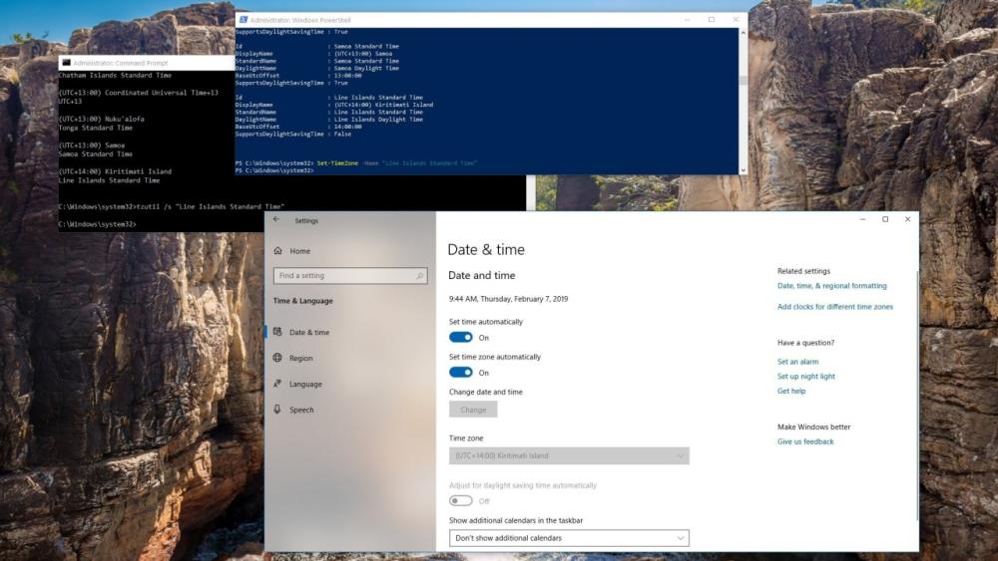Click the PowerShell window title icon

click(244, 20)
